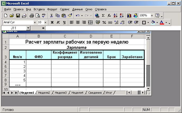Screen dimensions: 182x113
Task: Center text in cell
Action: (78, 22)
